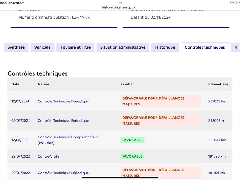This screenshot has width=240, height=180.
Task: Open the Synthèse tab
Action: (x=16, y=47)
